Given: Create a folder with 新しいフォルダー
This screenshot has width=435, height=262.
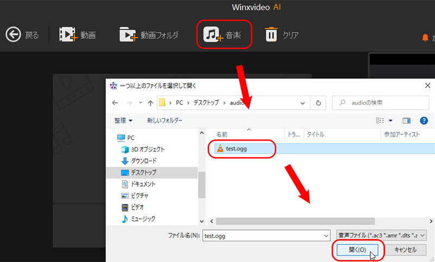Looking at the screenshot, I should (165, 120).
